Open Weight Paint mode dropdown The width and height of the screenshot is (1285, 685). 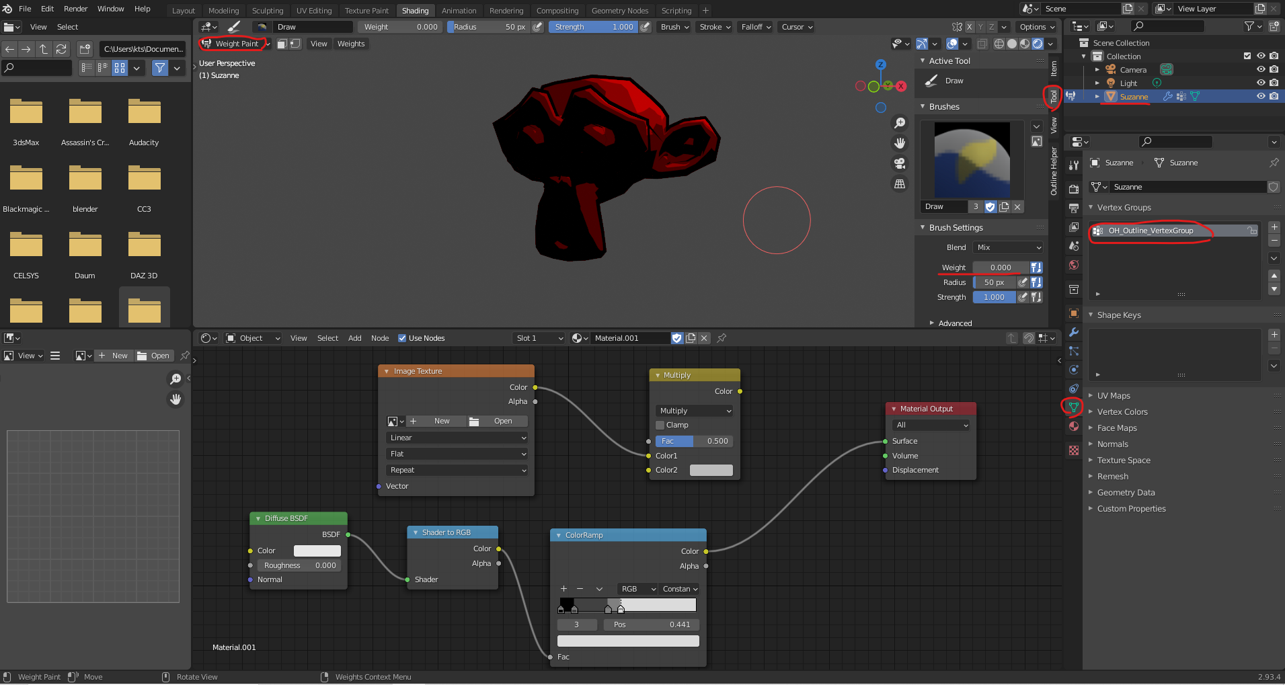pyautogui.click(x=235, y=44)
